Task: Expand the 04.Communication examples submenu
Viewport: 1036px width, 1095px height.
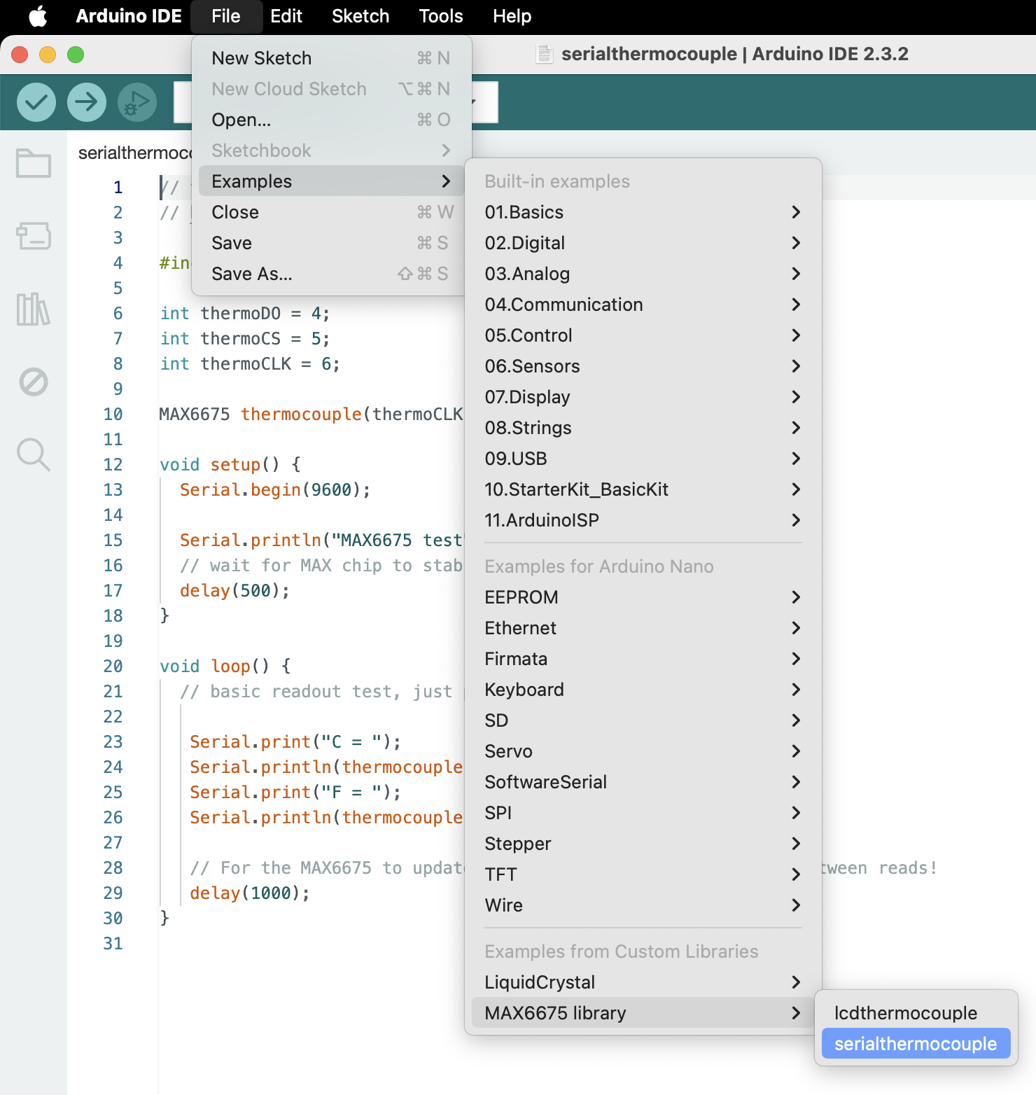Action: [x=643, y=305]
